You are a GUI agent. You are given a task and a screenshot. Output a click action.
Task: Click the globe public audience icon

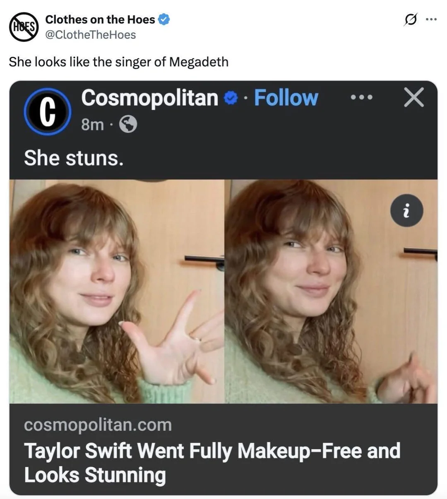pyautogui.click(x=128, y=124)
